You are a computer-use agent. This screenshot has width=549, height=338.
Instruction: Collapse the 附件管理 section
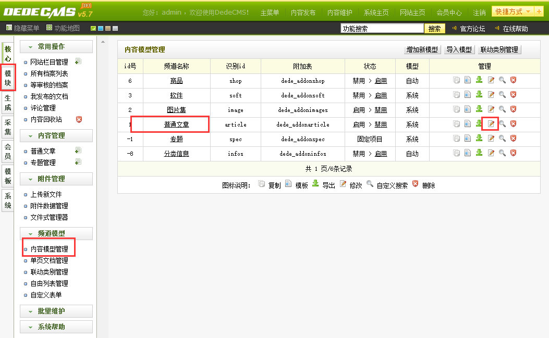[56, 179]
